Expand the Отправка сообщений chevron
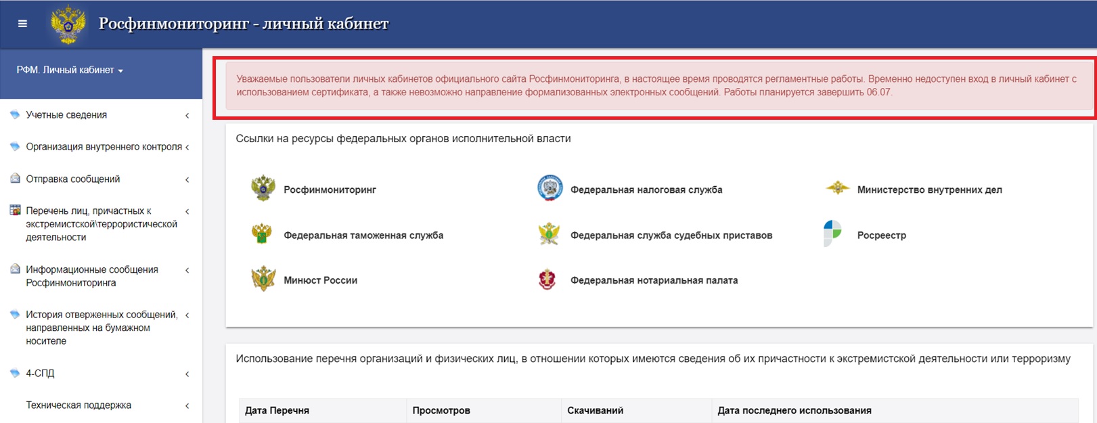The image size is (1097, 423). pos(187,180)
